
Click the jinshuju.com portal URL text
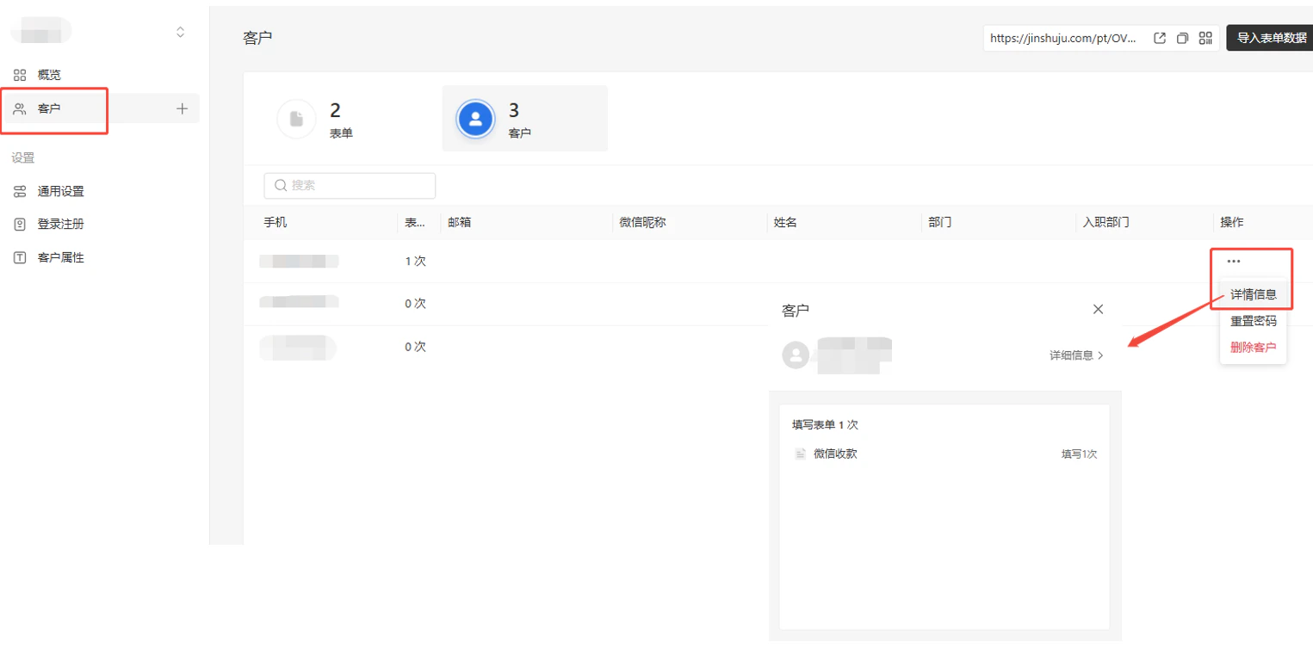pyautogui.click(x=1063, y=38)
